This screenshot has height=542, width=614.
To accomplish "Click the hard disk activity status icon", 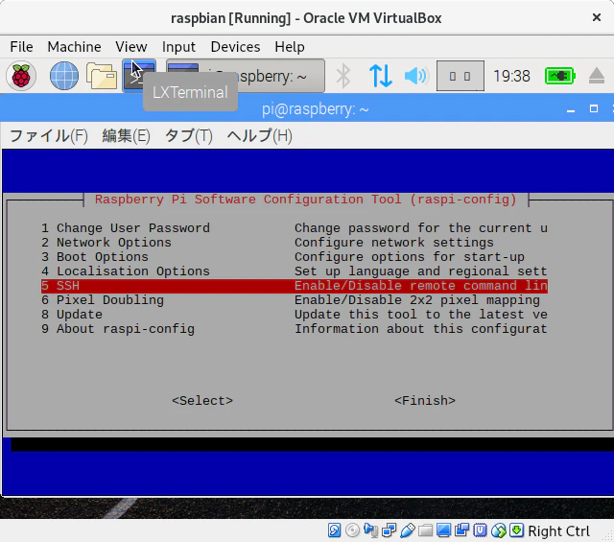I will (334, 530).
